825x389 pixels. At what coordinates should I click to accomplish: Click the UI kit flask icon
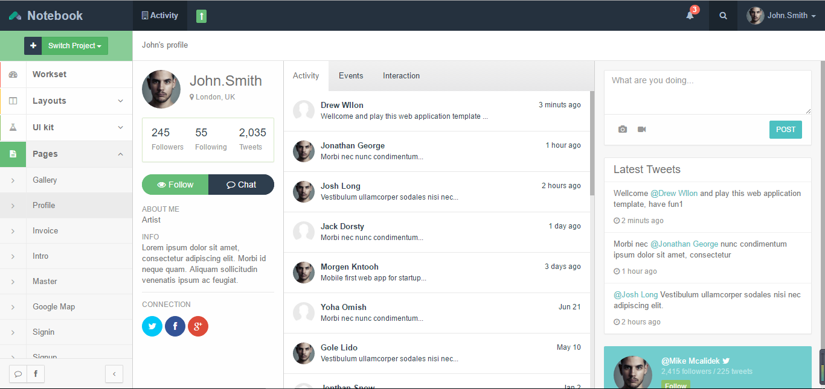(13, 127)
